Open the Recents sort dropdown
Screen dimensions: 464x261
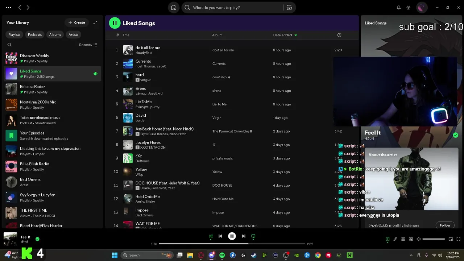pos(88,45)
